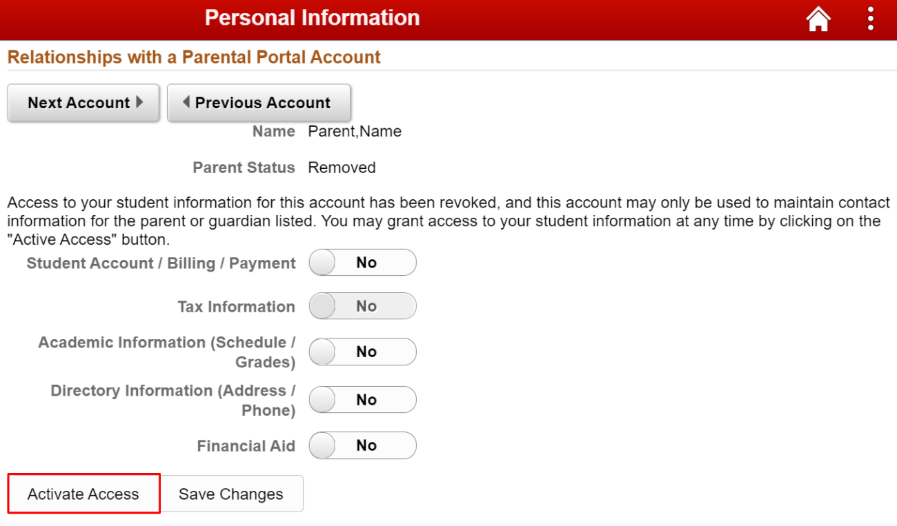Turn on Directory Information (Address / Phone) toggle
The image size is (897, 526).
point(363,400)
